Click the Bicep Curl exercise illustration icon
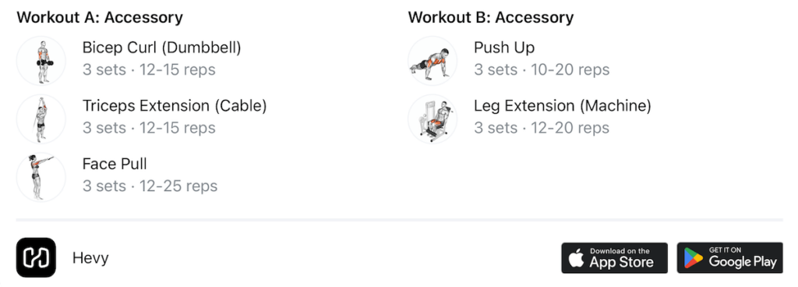 [41, 61]
